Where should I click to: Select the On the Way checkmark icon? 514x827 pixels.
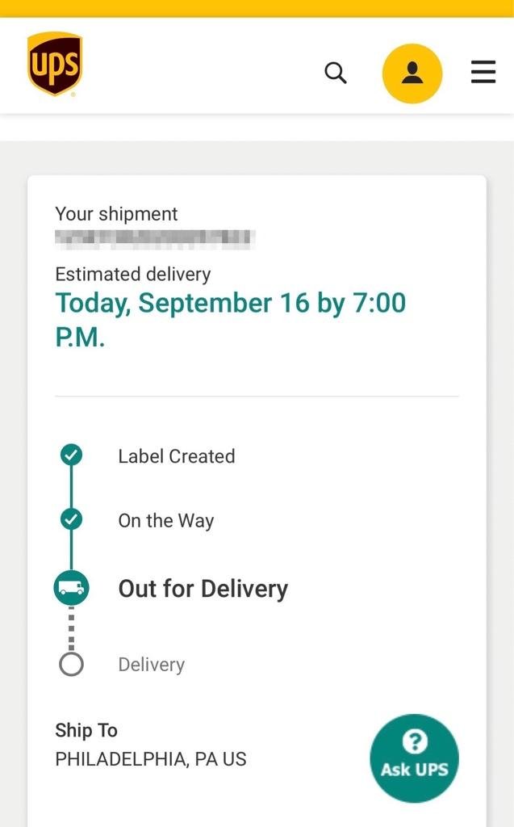71,519
